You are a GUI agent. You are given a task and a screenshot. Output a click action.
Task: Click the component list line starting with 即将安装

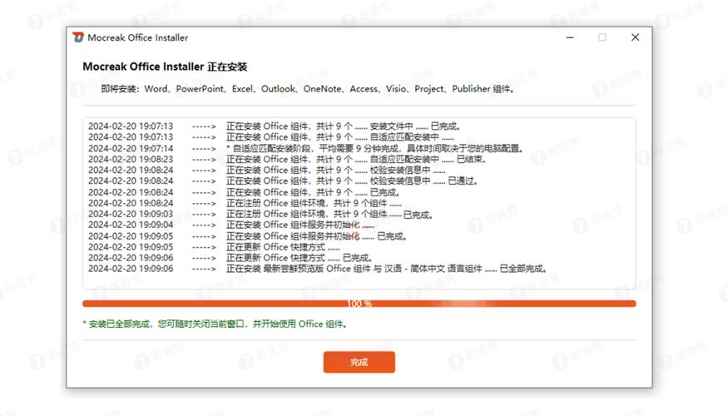pyautogui.click(x=308, y=89)
